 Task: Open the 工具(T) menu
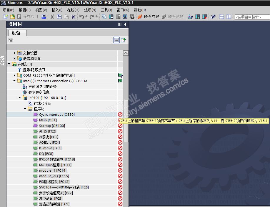pyautogui.click(x=106, y=10)
